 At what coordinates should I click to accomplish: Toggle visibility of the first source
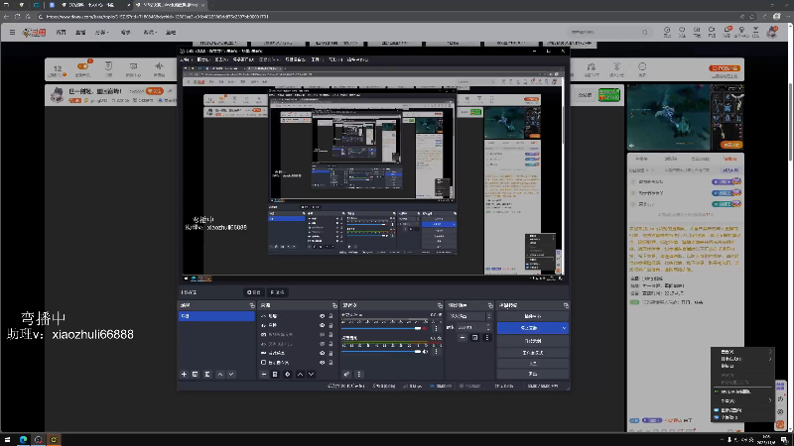(322, 316)
